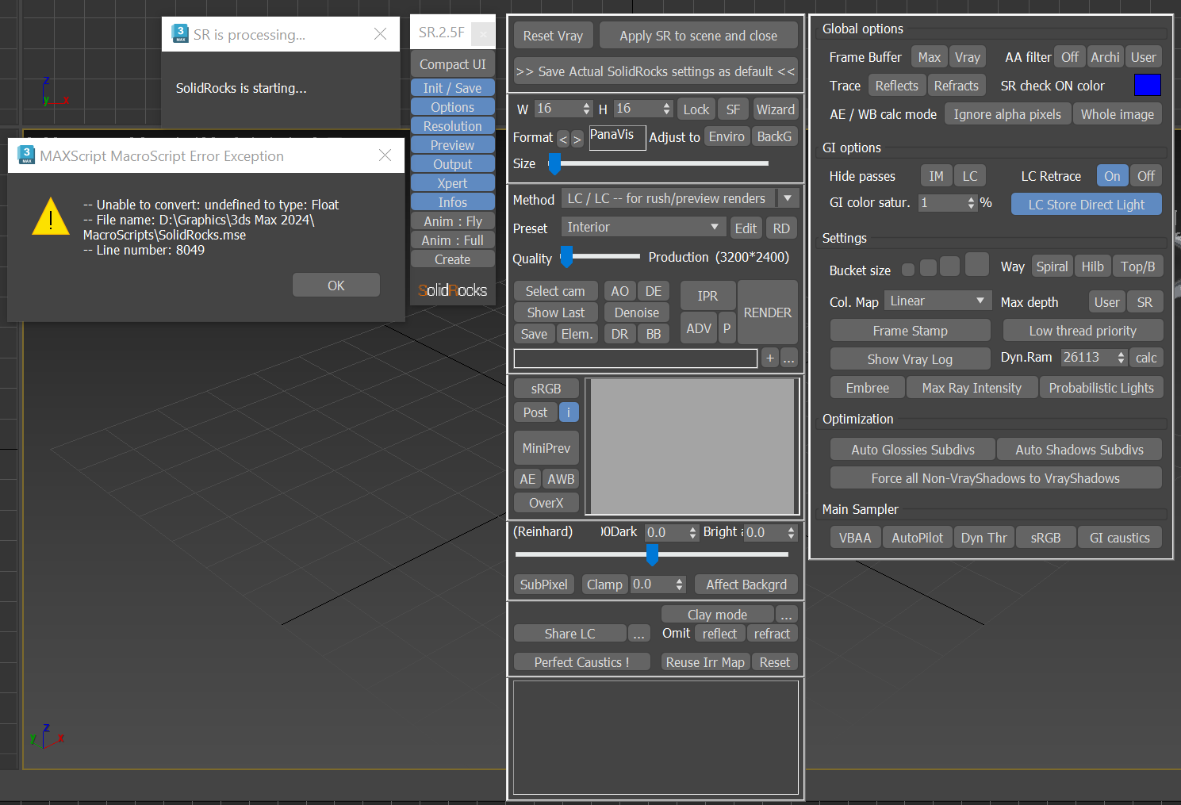Click the plus icon next to text field

pyautogui.click(x=769, y=358)
